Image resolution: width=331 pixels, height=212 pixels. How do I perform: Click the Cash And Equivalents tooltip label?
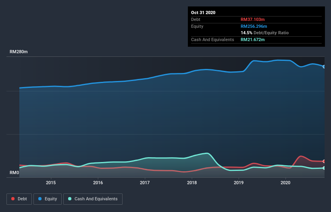point(212,39)
